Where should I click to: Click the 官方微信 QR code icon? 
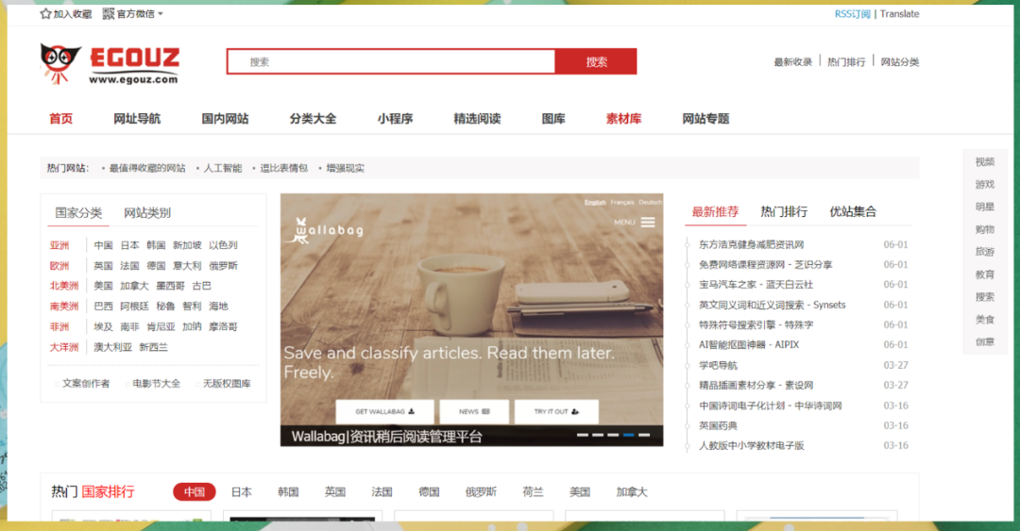pyautogui.click(x=109, y=13)
